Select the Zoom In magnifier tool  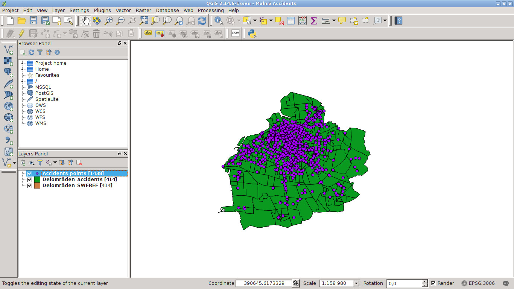click(x=109, y=21)
